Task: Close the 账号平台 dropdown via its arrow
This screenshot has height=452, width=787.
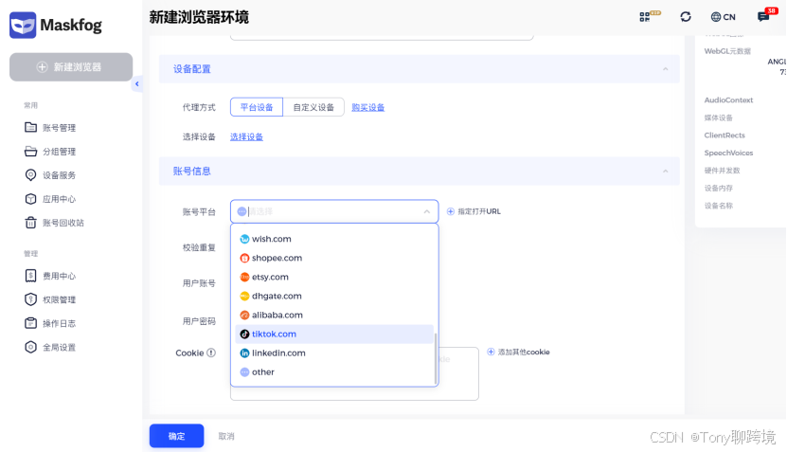Action: point(426,211)
